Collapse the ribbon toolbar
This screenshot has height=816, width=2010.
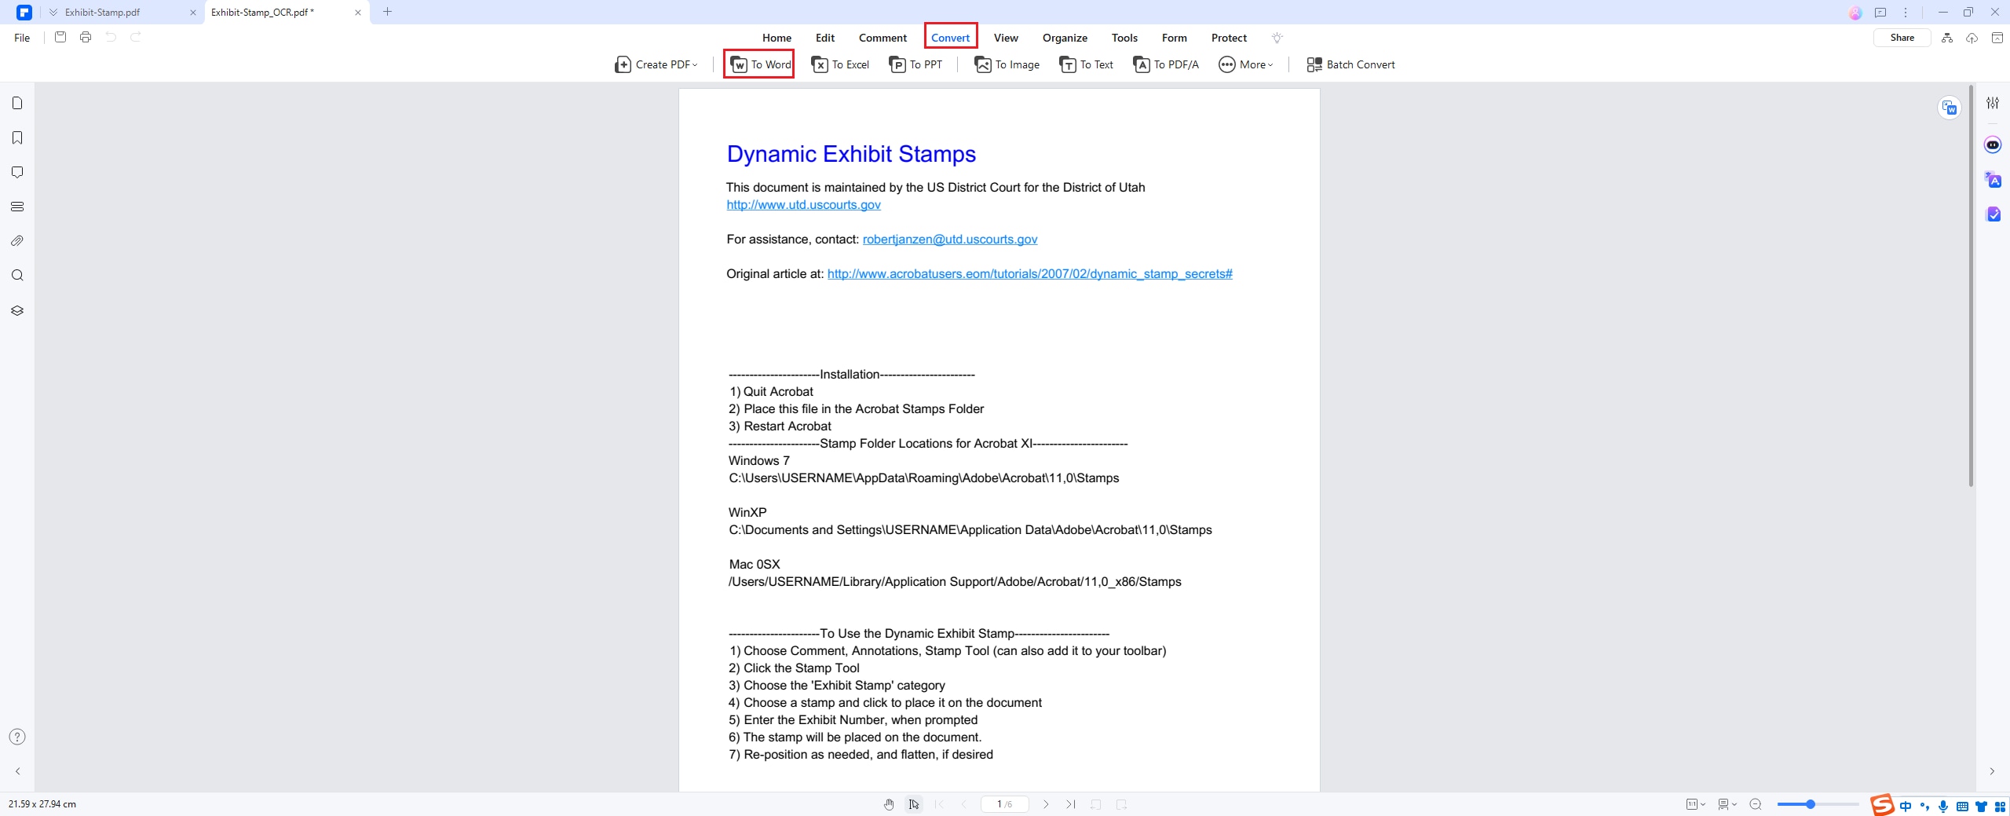[1997, 38]
